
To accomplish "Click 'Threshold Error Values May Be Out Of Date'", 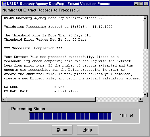I will click(45, 40).
